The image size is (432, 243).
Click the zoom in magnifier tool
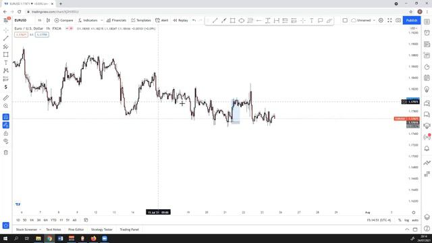click(x=6, y=106)
